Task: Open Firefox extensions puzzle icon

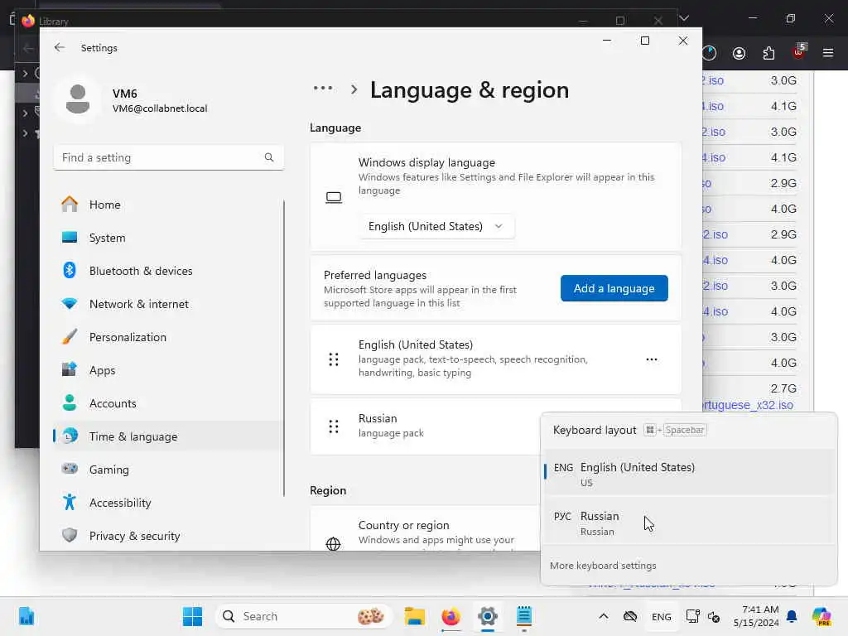Action: coord(768,52)
